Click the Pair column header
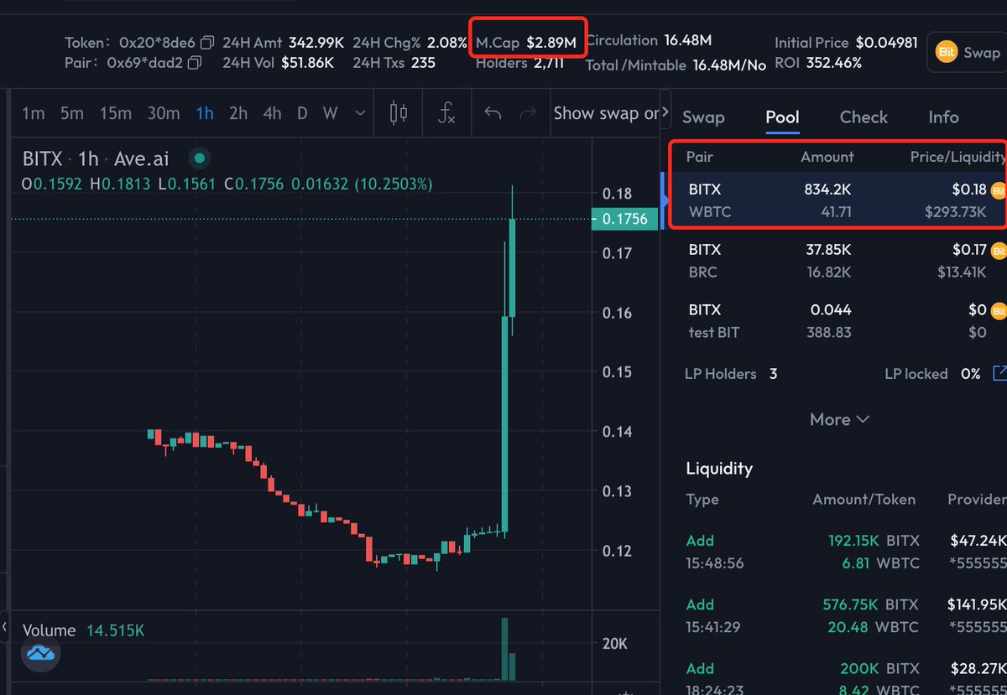1007x695 pixels. [x=700, y=157]
